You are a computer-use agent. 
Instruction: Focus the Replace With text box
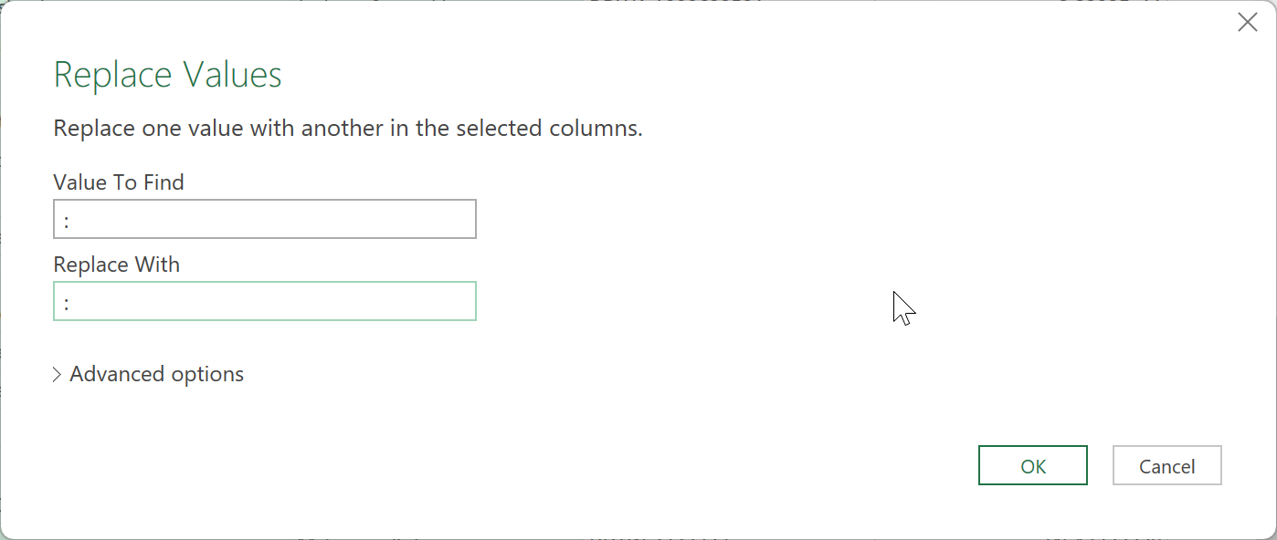point(265,301)
